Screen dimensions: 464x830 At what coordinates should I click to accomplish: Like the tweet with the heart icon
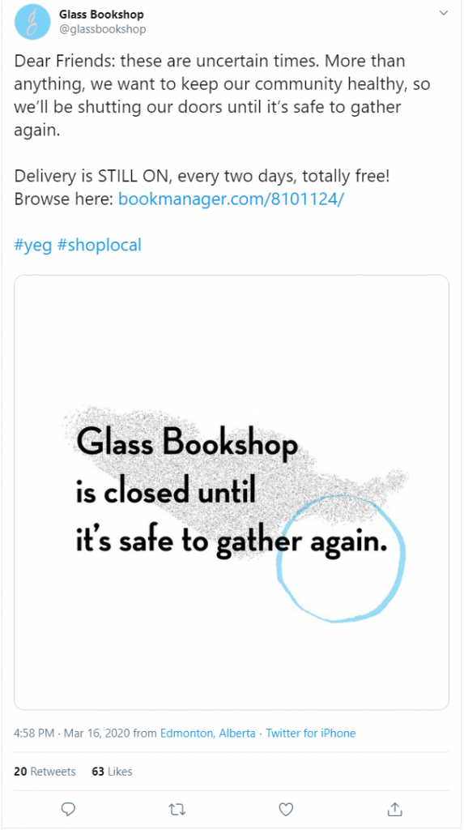point(286,809)
